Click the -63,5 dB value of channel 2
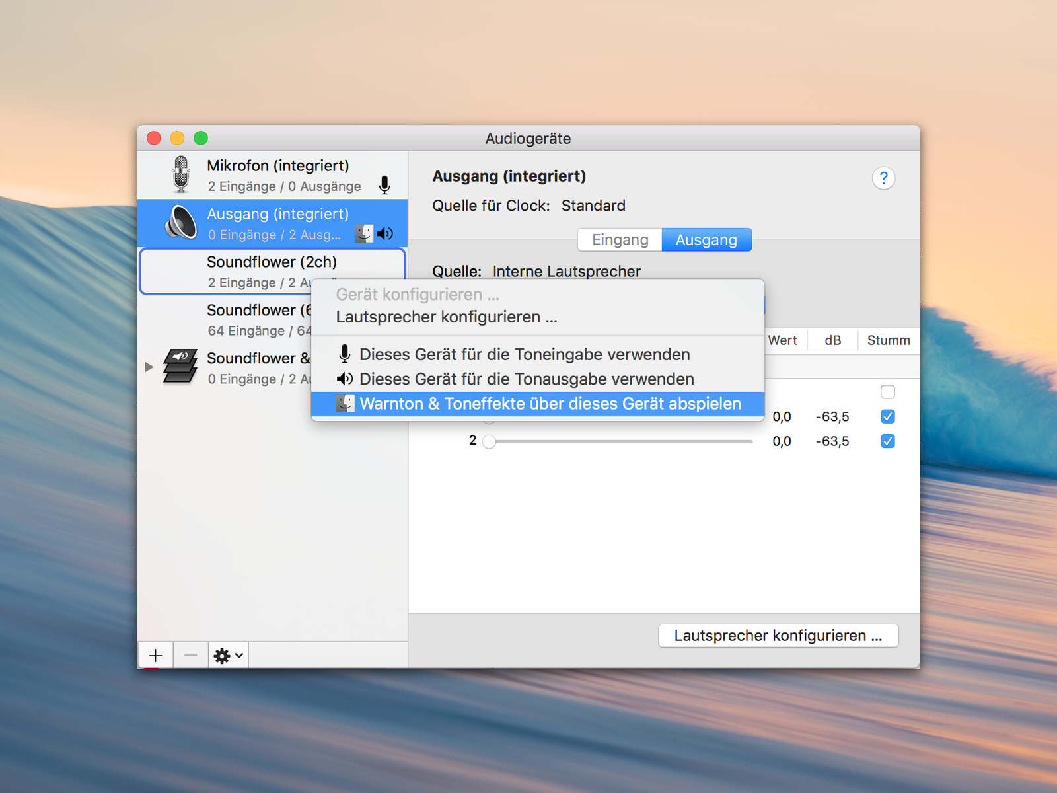This screenshot has width=1057, height=793. (832, 441)
